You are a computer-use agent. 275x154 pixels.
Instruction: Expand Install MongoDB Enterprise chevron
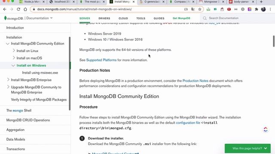tap(8, 80)
